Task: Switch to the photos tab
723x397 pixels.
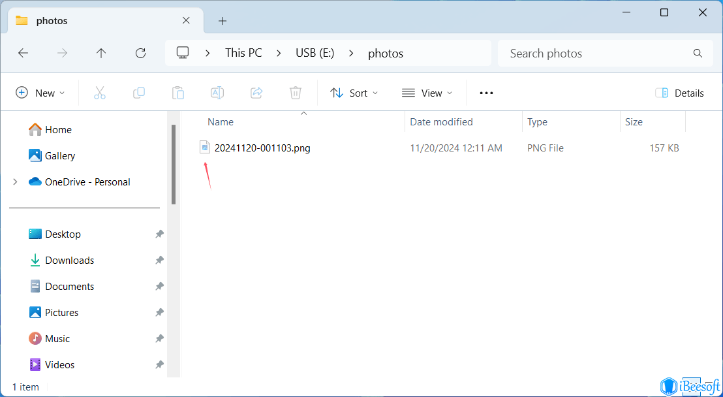Action: point(54,20)
